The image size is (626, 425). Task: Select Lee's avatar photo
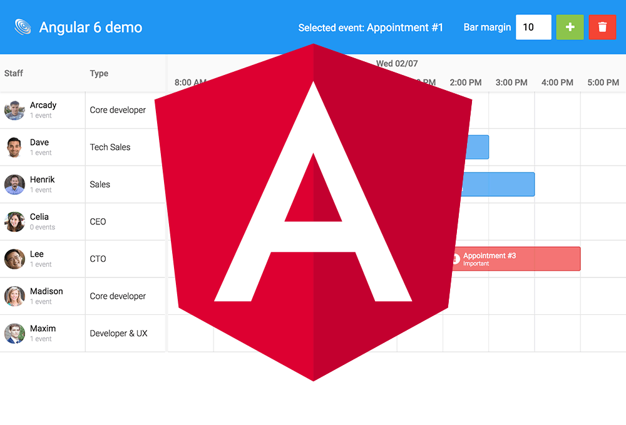[15, 259]
